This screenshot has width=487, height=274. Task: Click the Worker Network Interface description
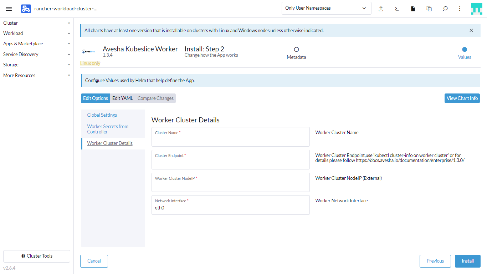point(342,201)
